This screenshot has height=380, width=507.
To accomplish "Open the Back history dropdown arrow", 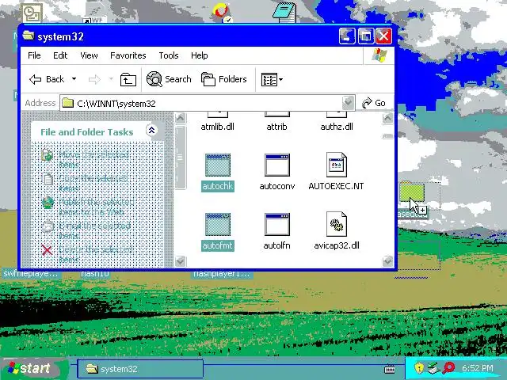I will click(x=74, y=79).
